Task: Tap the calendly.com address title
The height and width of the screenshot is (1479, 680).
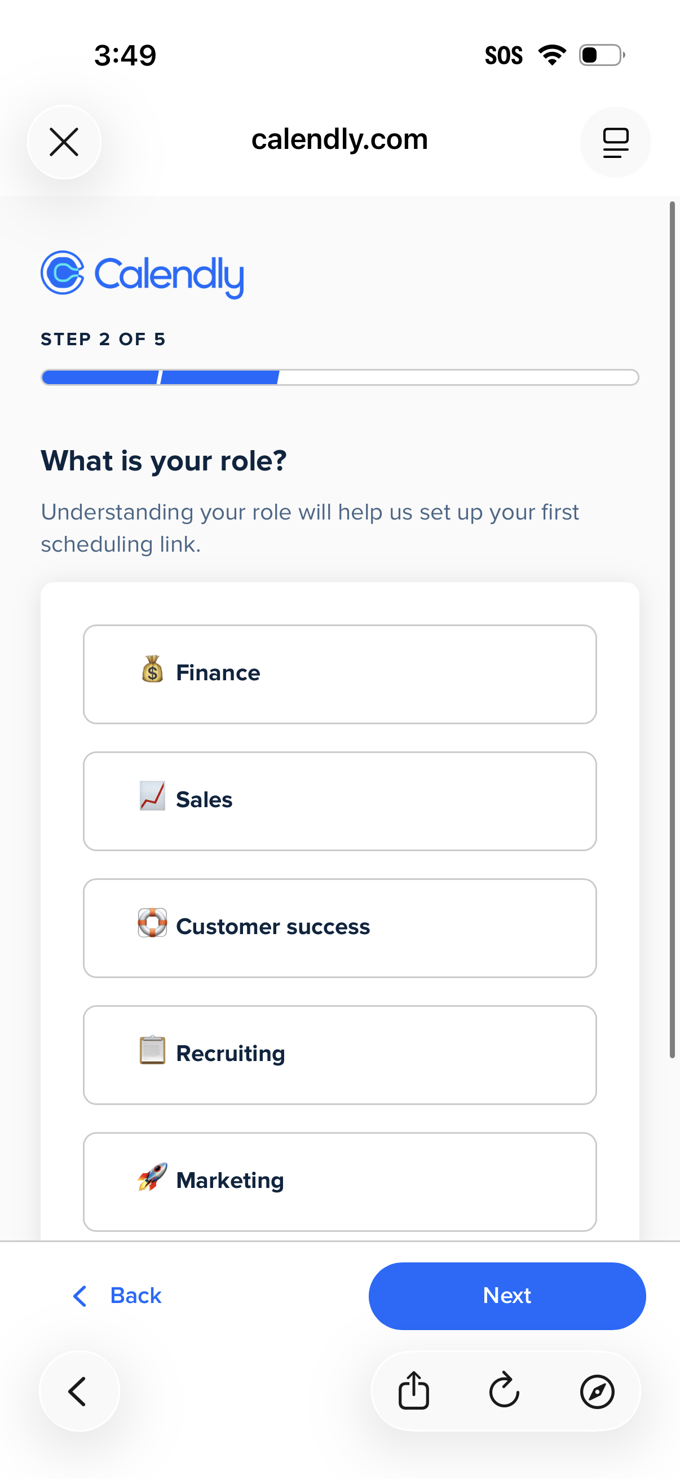Action: [339, 139]
